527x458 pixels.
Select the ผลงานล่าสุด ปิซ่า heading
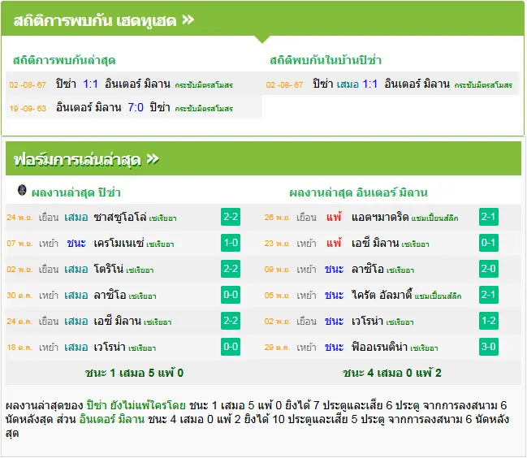[x=76, y=192]
